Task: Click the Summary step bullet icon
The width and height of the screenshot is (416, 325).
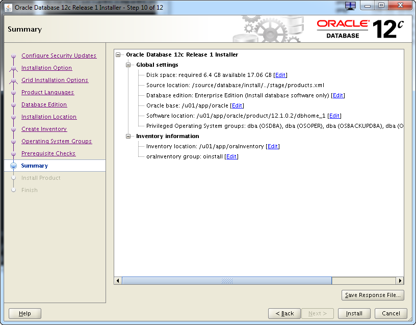Action: coord(13,166)
